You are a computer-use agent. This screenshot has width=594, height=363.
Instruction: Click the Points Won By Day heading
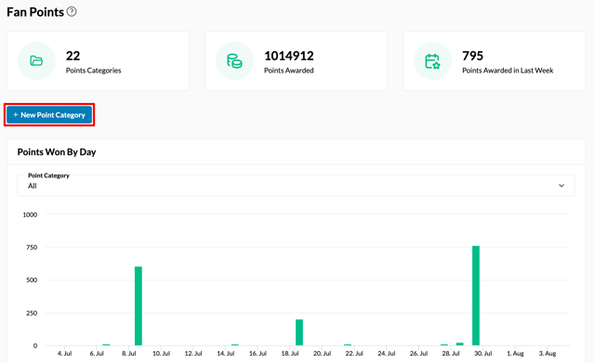pyautogui.click(x=57, y=151)
